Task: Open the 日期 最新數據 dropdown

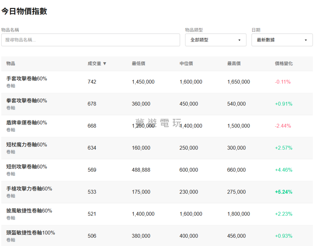Action: 282,40
